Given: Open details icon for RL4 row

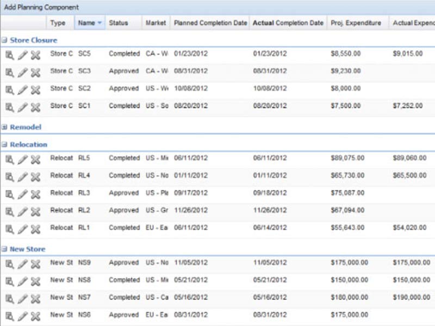Looking at the screenshot, I should click(x=9, y=176).
